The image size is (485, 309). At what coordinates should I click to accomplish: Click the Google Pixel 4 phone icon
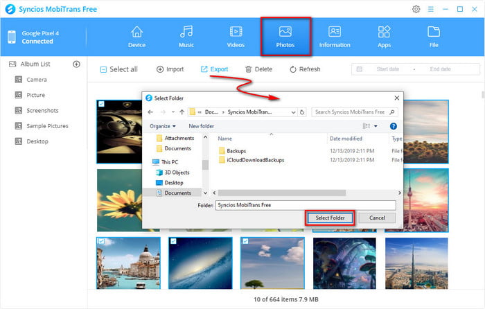12,37
